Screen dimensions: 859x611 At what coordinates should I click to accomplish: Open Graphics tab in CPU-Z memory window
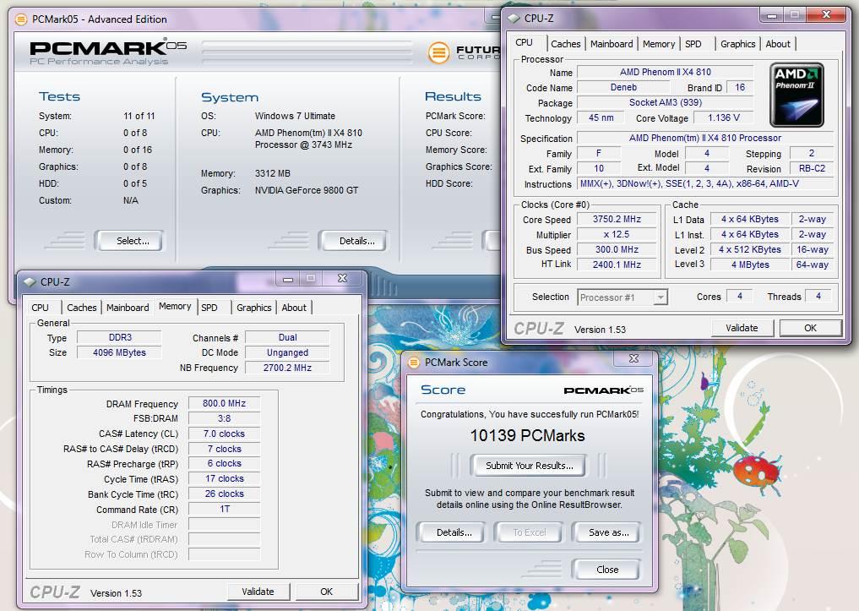(253, 308)
